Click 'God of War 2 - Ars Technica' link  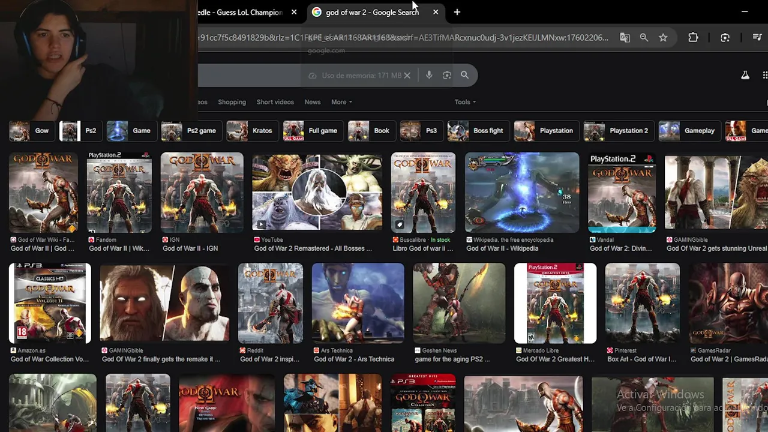click(354, 359)
